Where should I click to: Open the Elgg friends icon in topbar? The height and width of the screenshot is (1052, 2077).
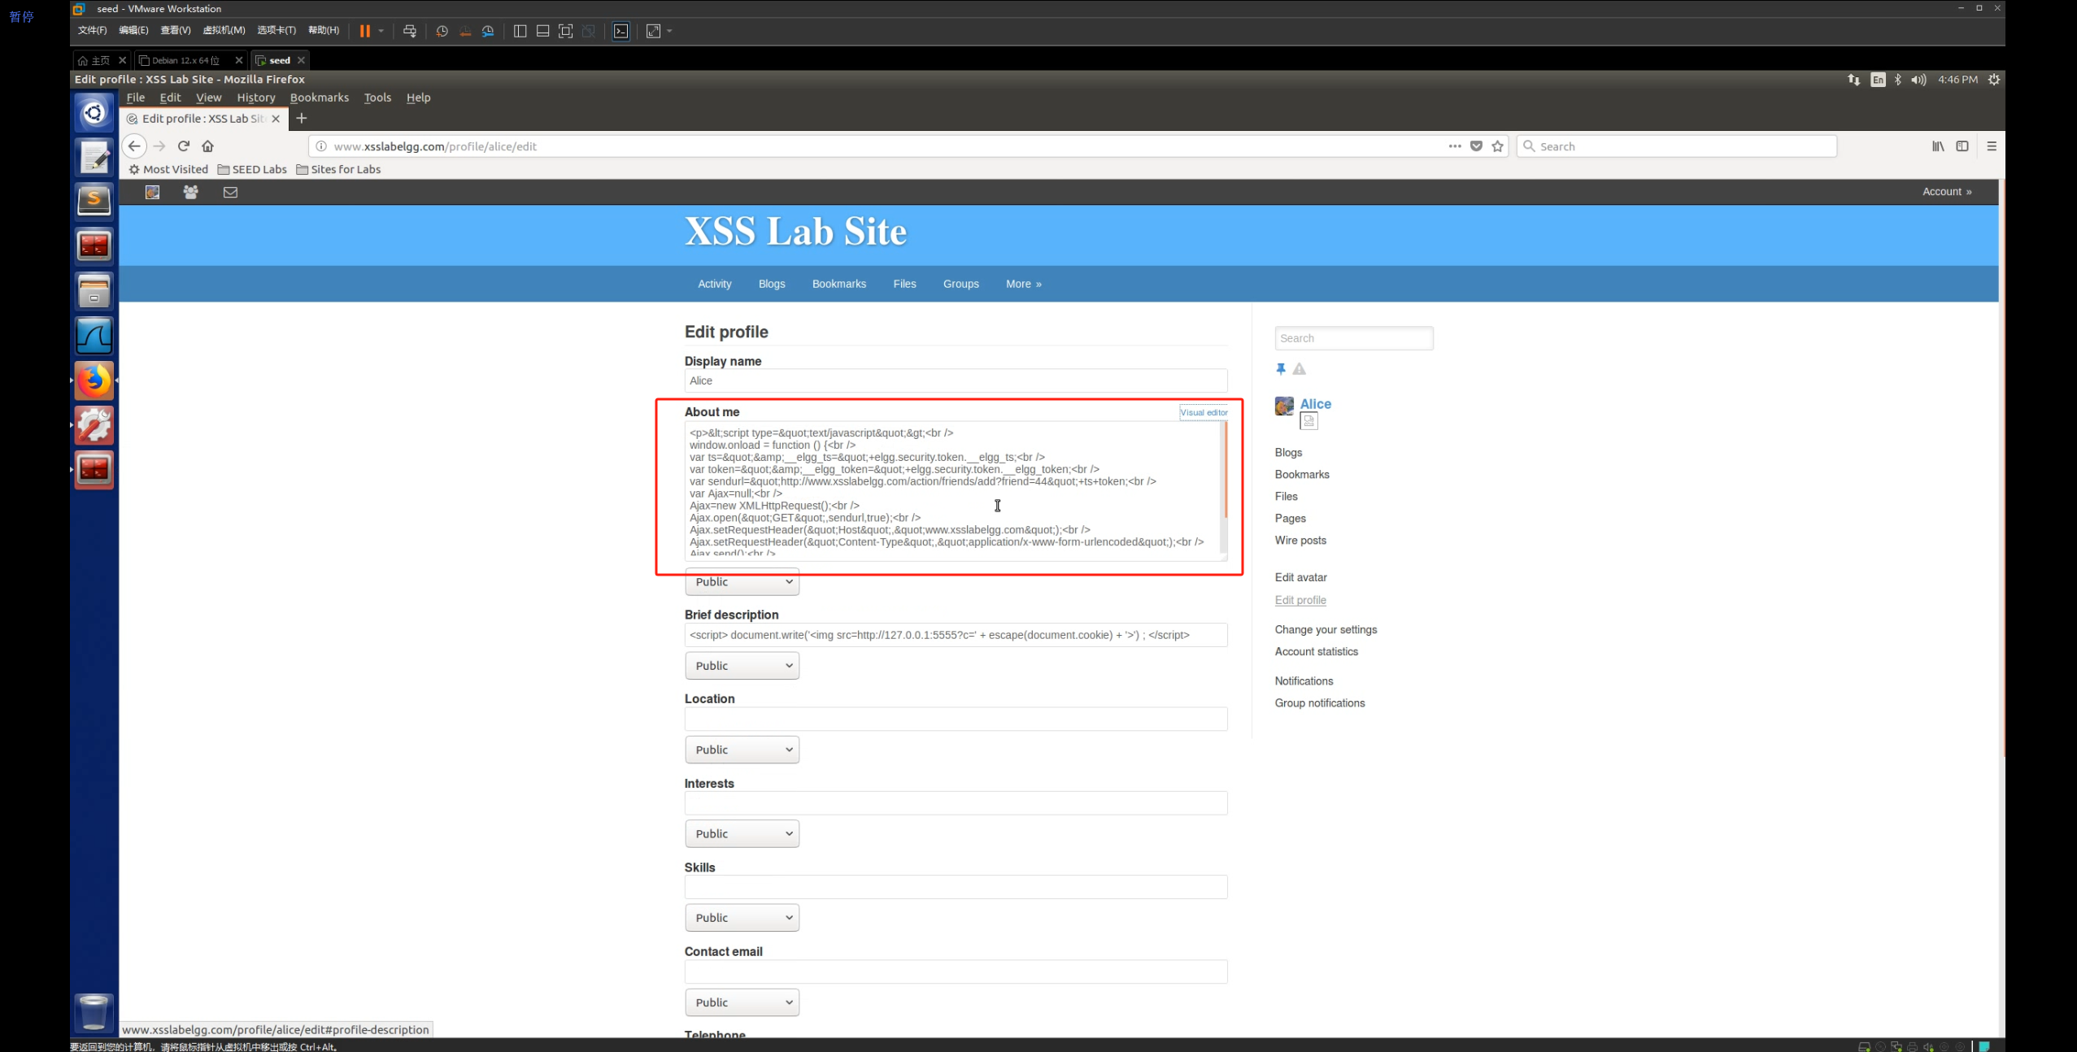pos(190,192)
